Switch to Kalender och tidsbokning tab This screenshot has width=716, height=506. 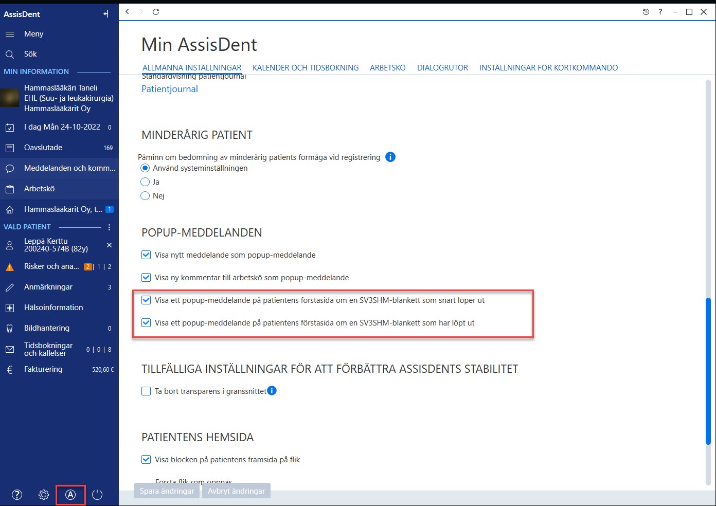[306, 68]
